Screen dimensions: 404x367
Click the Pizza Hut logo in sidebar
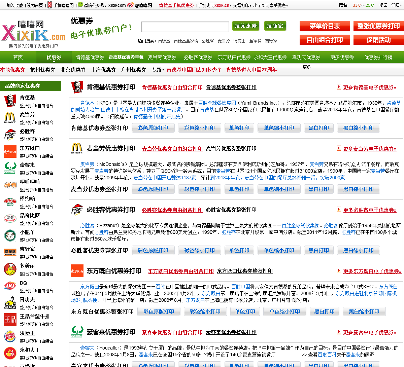click(x=10, y=135)
